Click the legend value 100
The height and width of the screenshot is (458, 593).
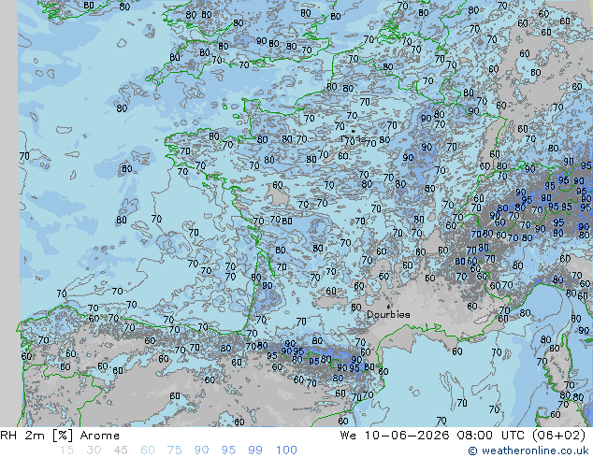click(x=286, y=451)
